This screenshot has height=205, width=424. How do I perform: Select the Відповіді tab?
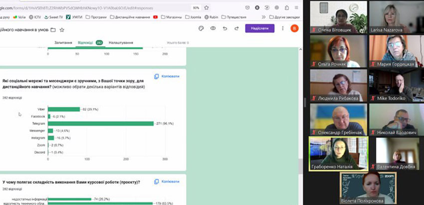(x=85, y=43)
